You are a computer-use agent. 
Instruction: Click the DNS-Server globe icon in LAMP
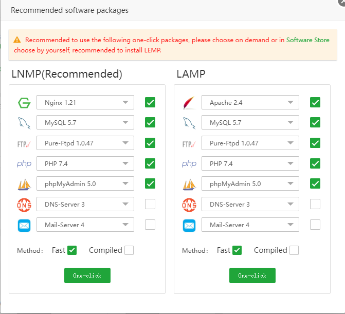(189, 205)
